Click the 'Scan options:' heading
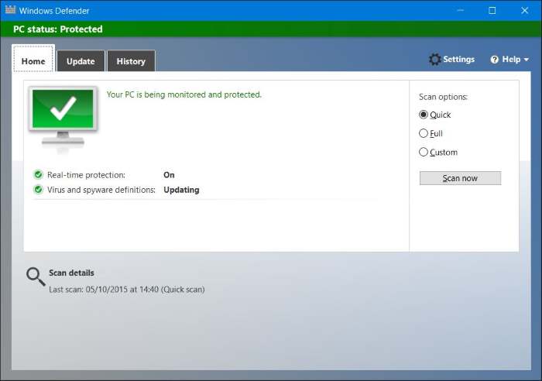This screenshot has width=542, height=381. pos(443,97)
